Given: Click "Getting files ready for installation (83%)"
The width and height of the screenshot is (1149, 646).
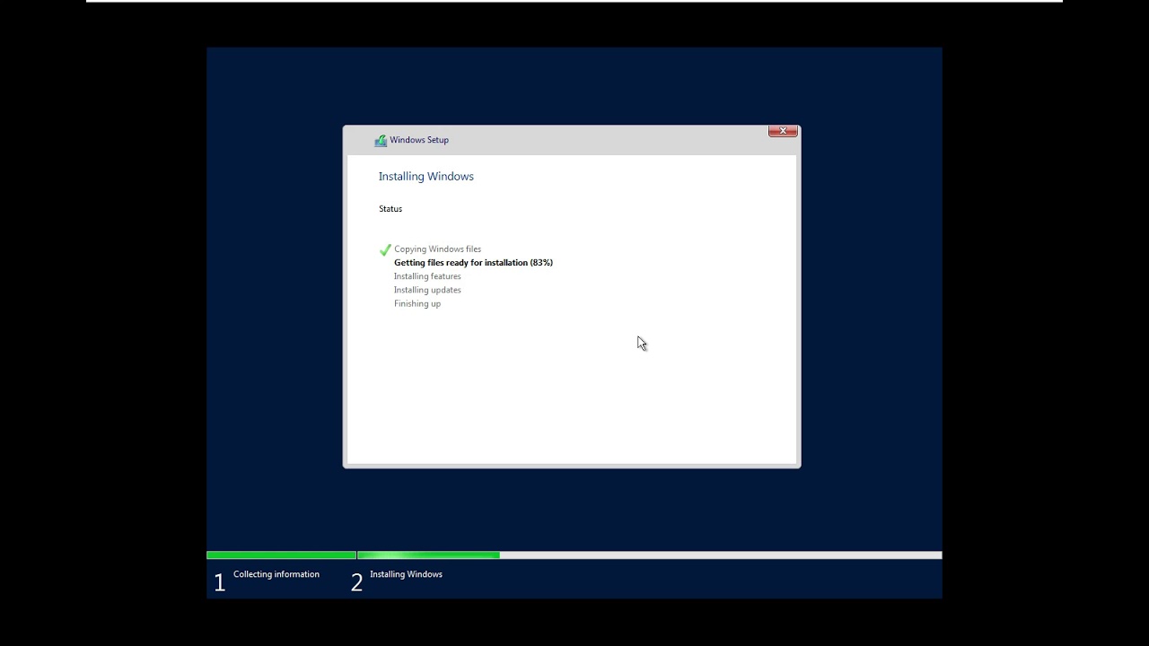Looking at the screenshot, I should coord(473,263).
